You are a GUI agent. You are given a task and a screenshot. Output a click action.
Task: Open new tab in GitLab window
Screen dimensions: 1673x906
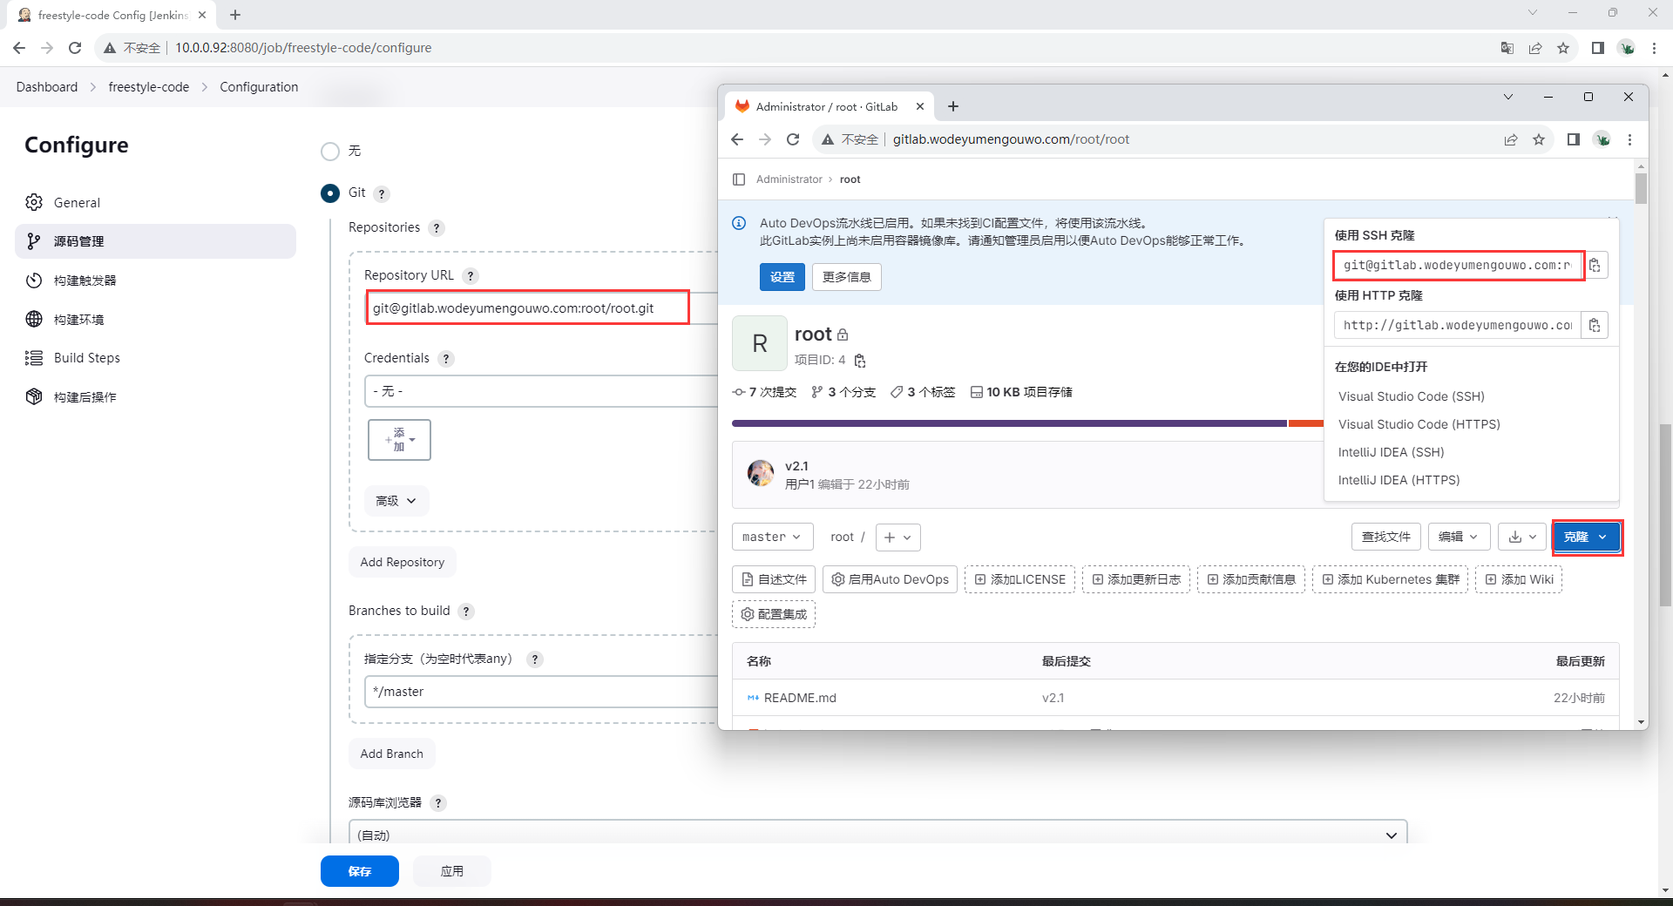tap(953, 106)
